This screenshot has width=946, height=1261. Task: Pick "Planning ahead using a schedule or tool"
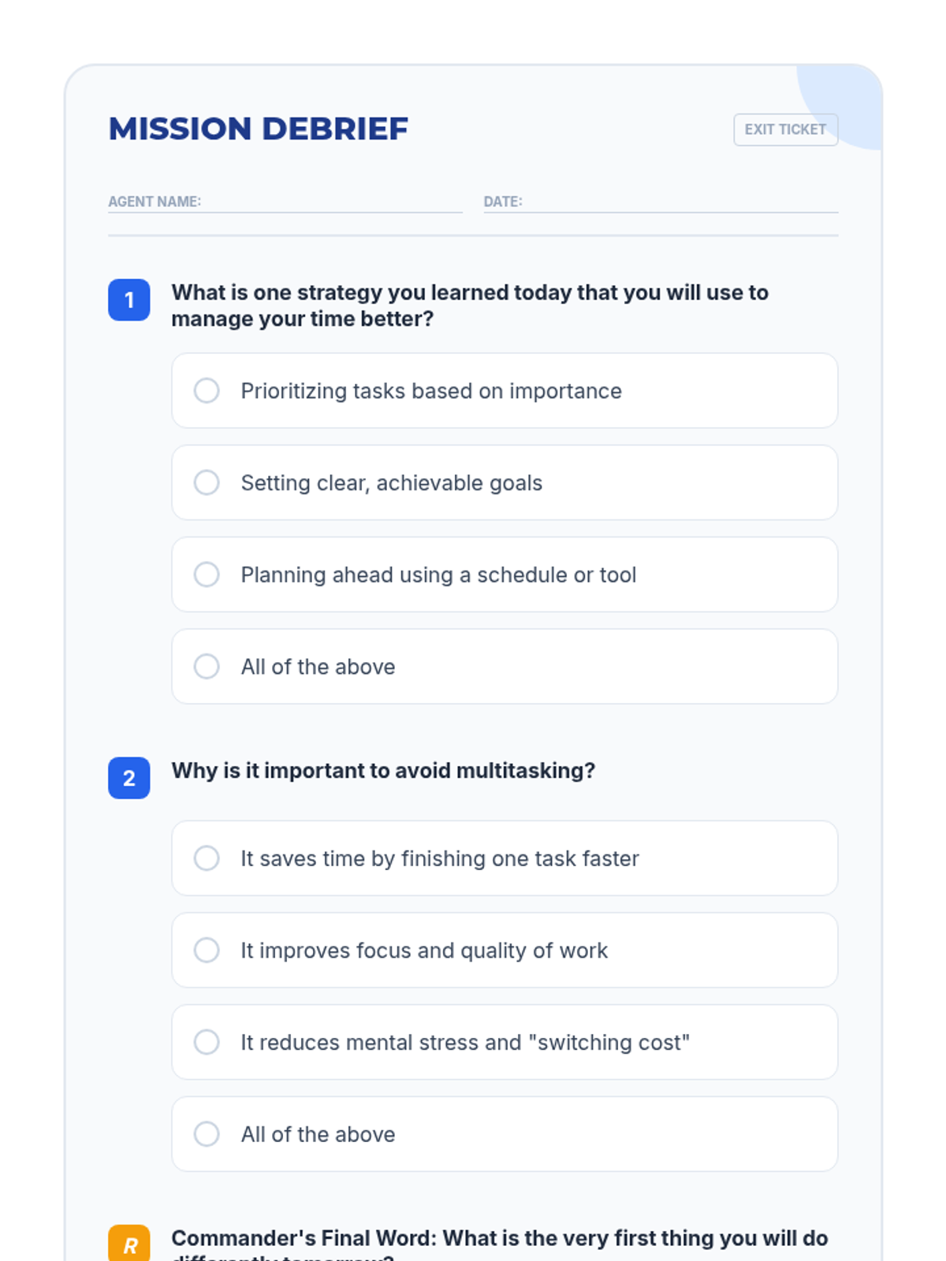[x=207, y=575]
